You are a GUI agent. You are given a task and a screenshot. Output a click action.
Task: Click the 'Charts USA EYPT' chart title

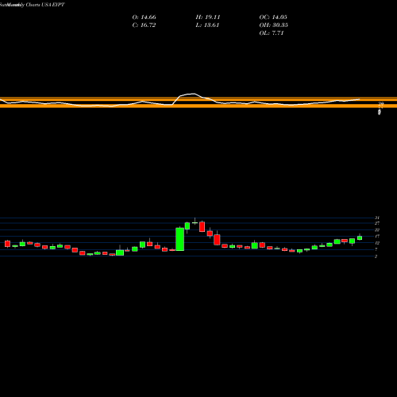coord(45,5)
